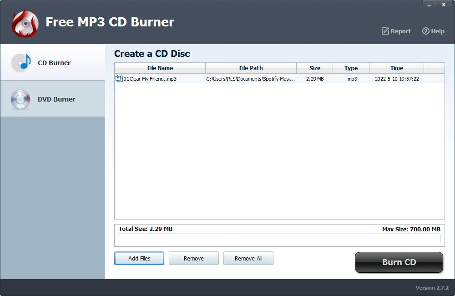Start burning with the Burn CD button
This screenshot has width=455, height=296.
399,262
